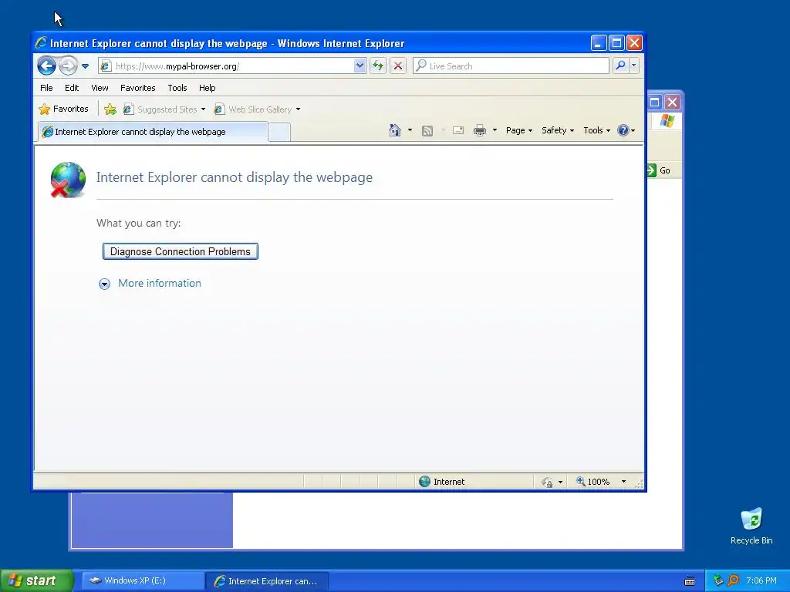Screen dimensions: 790x592
Task: Expand the Home button dropdown arrow
Action: point(410,130)
